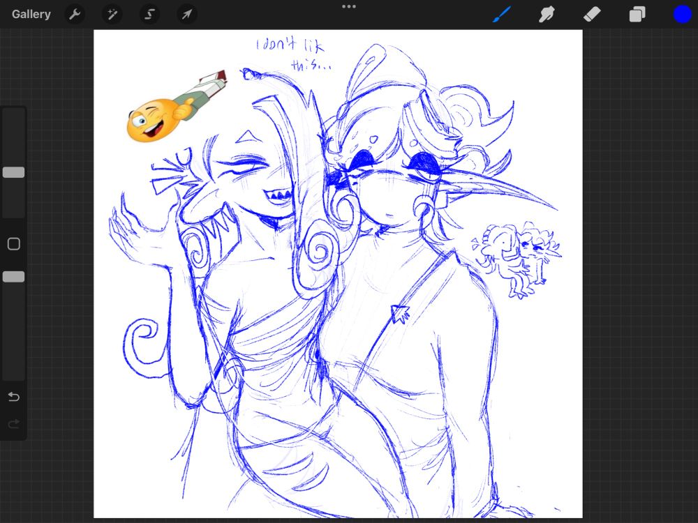Image resolution: width=698 pixels, height=523 pixels.
Task: Select the Smudge tool
Action: pos(547,14)
